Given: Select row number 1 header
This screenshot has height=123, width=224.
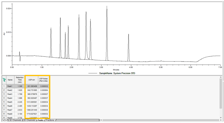Looking at the screenshot, I should point(4,86).
